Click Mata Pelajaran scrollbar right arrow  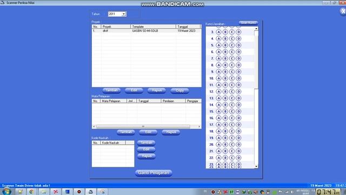click(x=199, y=127)
